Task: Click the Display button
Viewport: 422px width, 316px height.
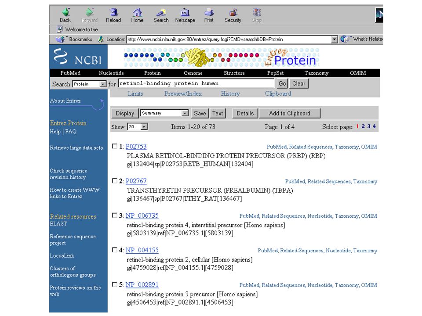Action: click(x=125, y=113)
